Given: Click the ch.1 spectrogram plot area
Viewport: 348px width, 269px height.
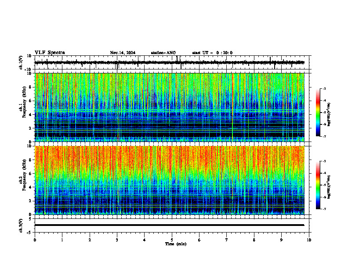Looking at the screenshot, I should [x=169, y=107].
